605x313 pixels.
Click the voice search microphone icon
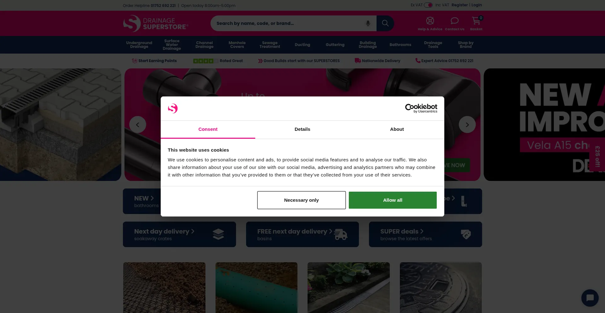[x=368, y=23]
